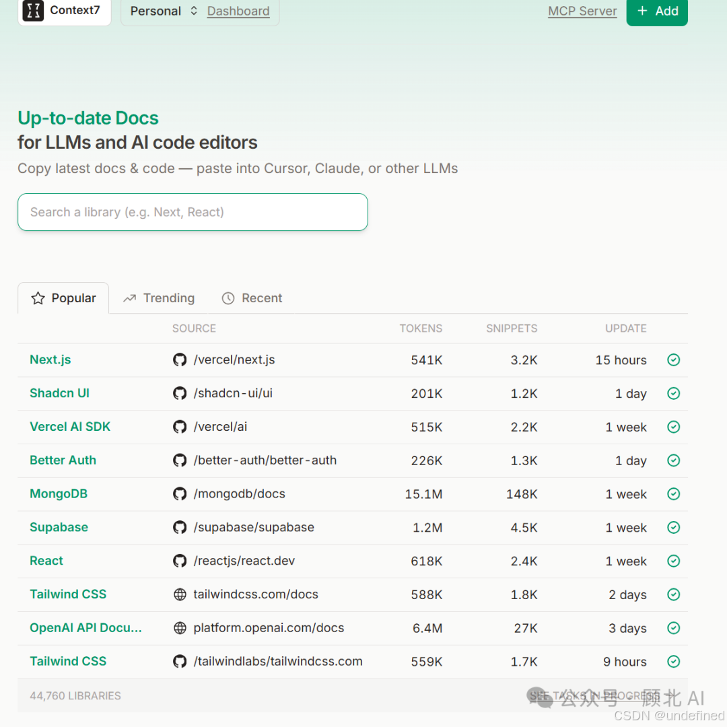Click check status icon in 2 days row

[x=673, y=594]
